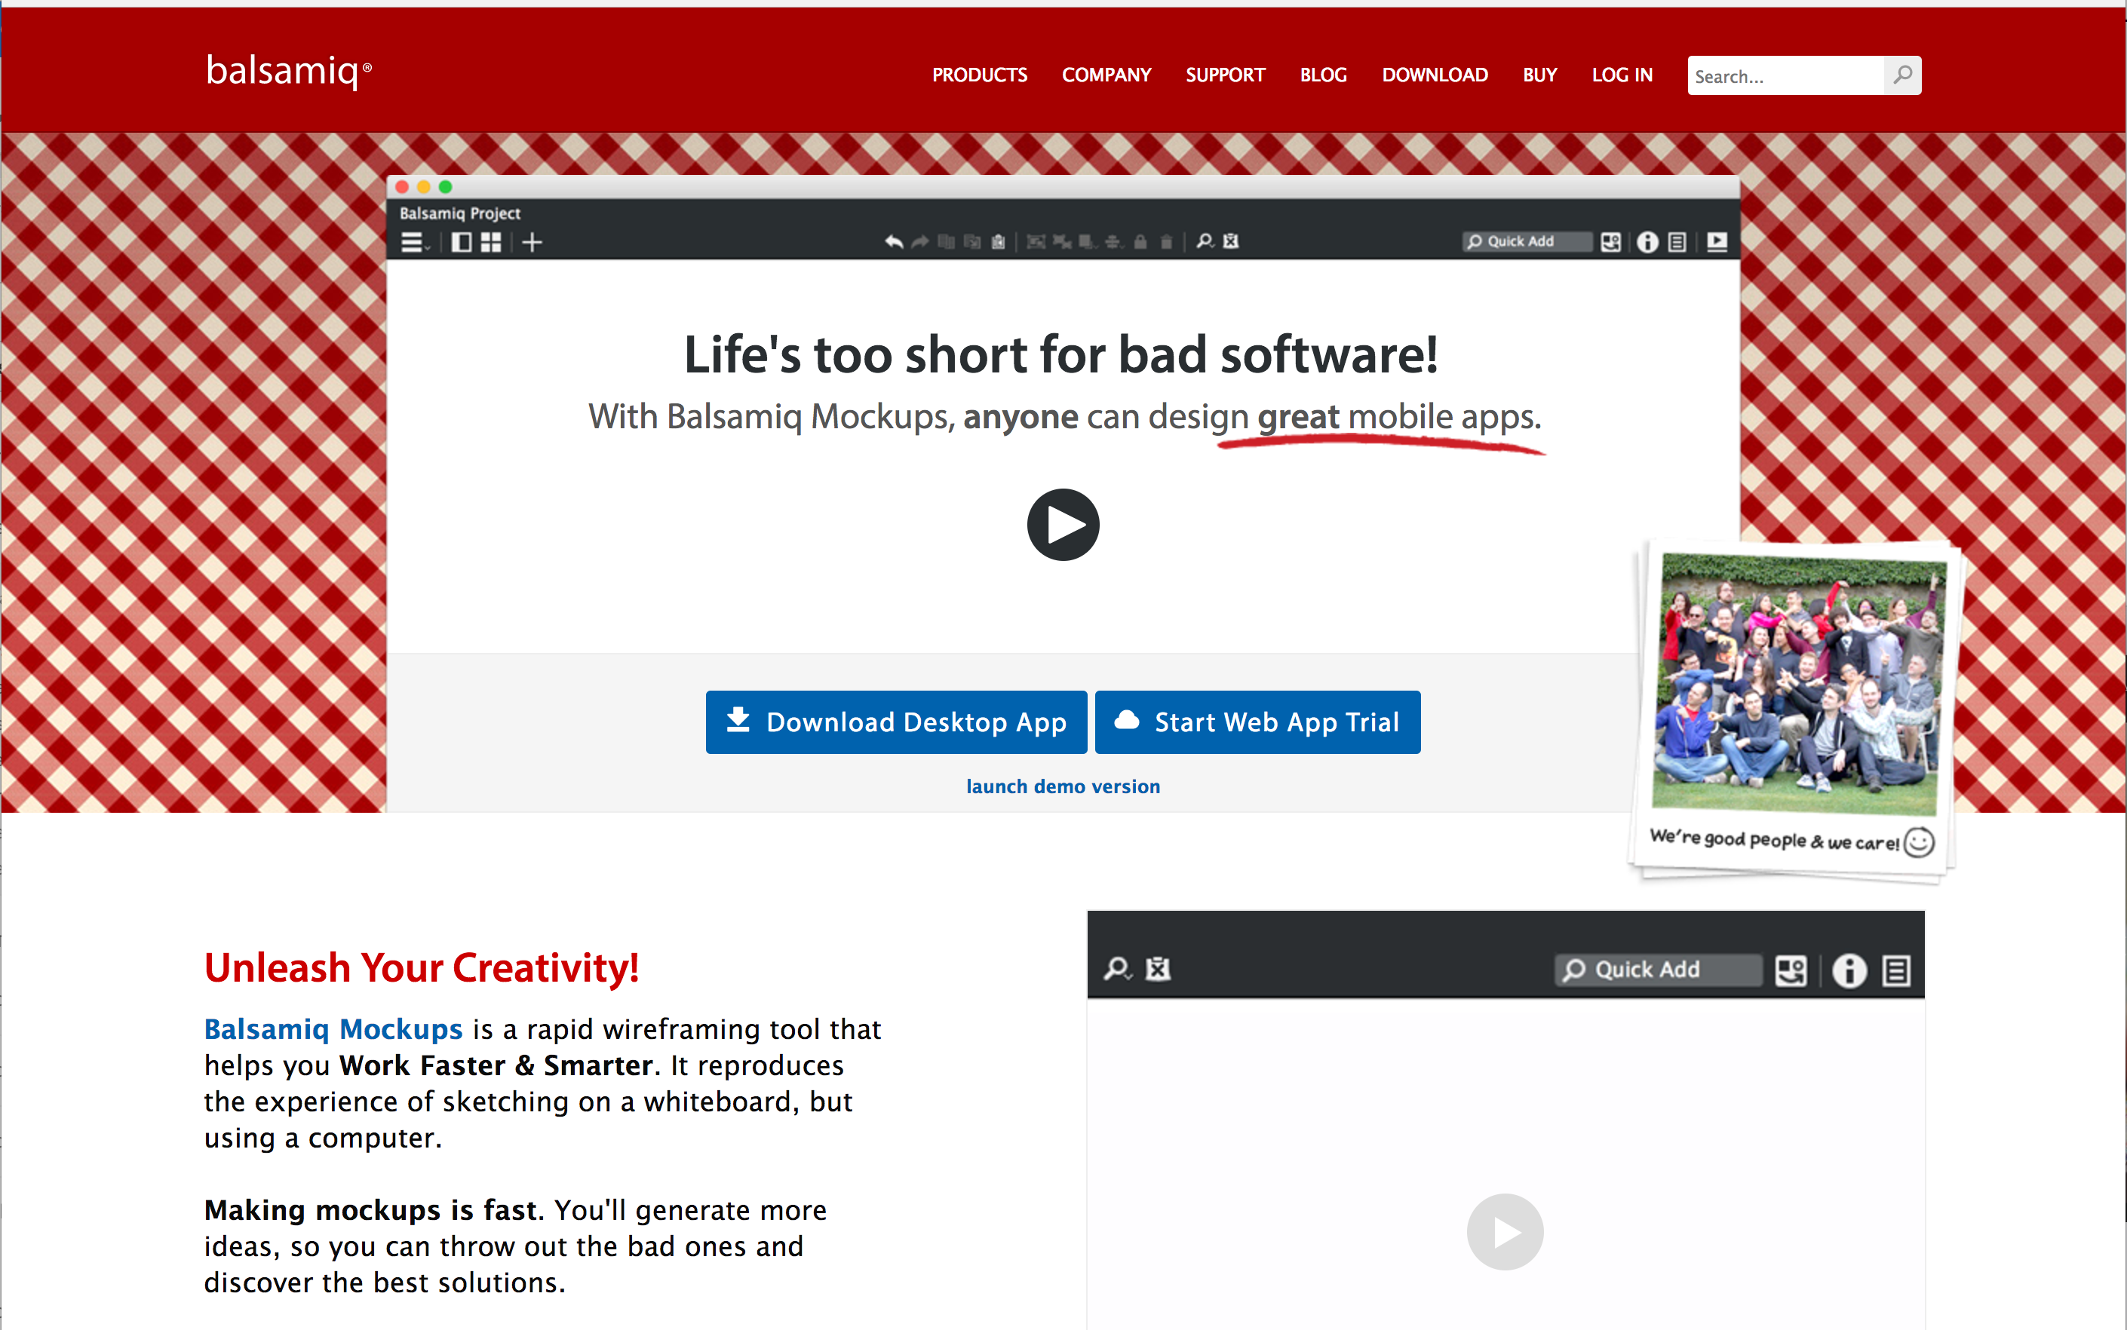This screenshot has width=2127, height=1330.
Task: Follow the launch demo version link
Action: pos(1062,786)
